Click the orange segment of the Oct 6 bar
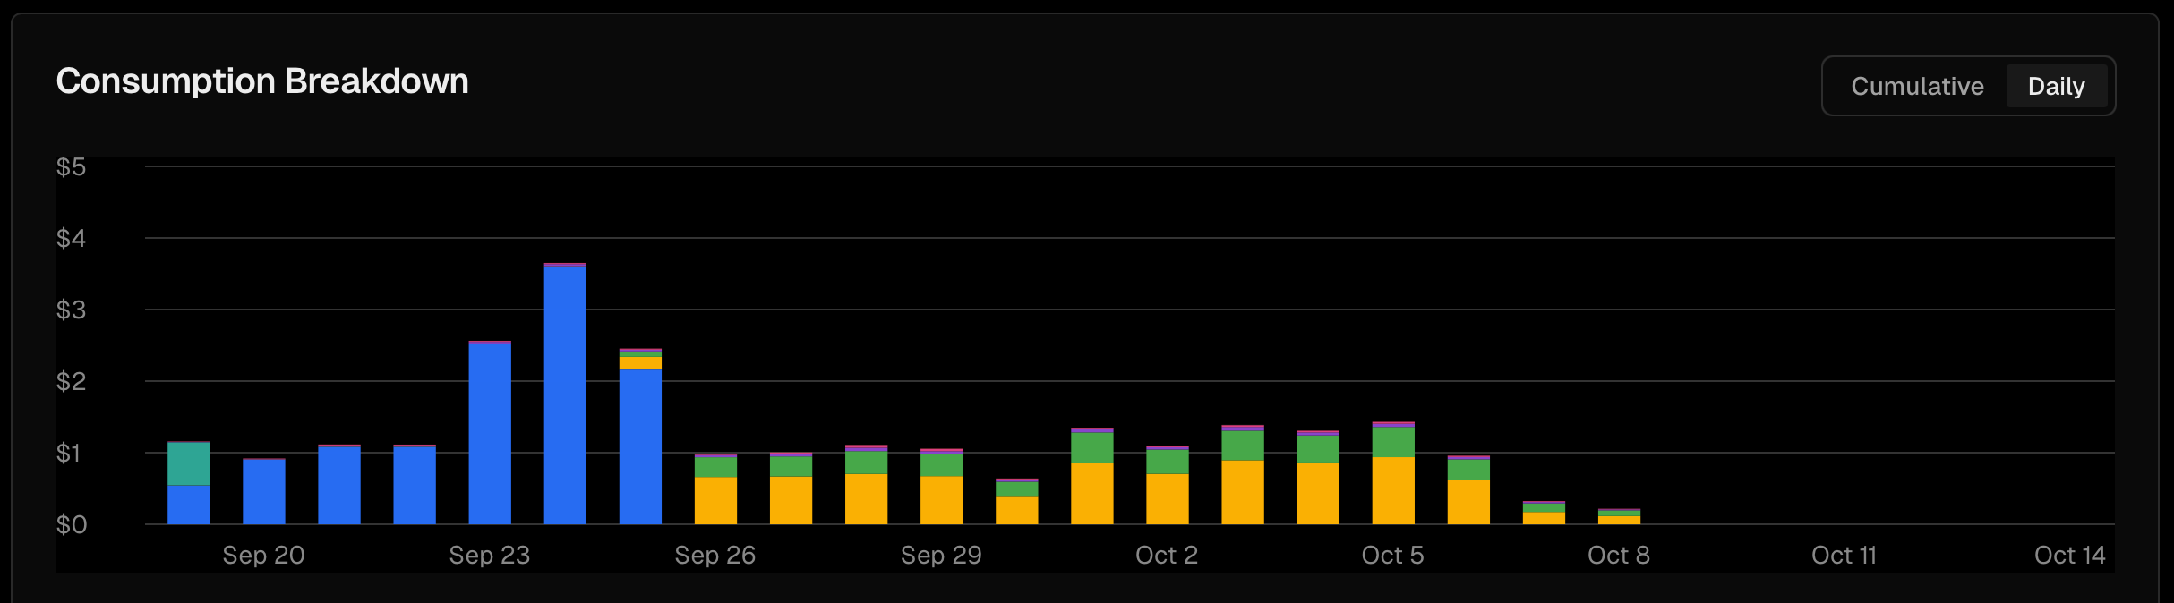 (1468, 502)
